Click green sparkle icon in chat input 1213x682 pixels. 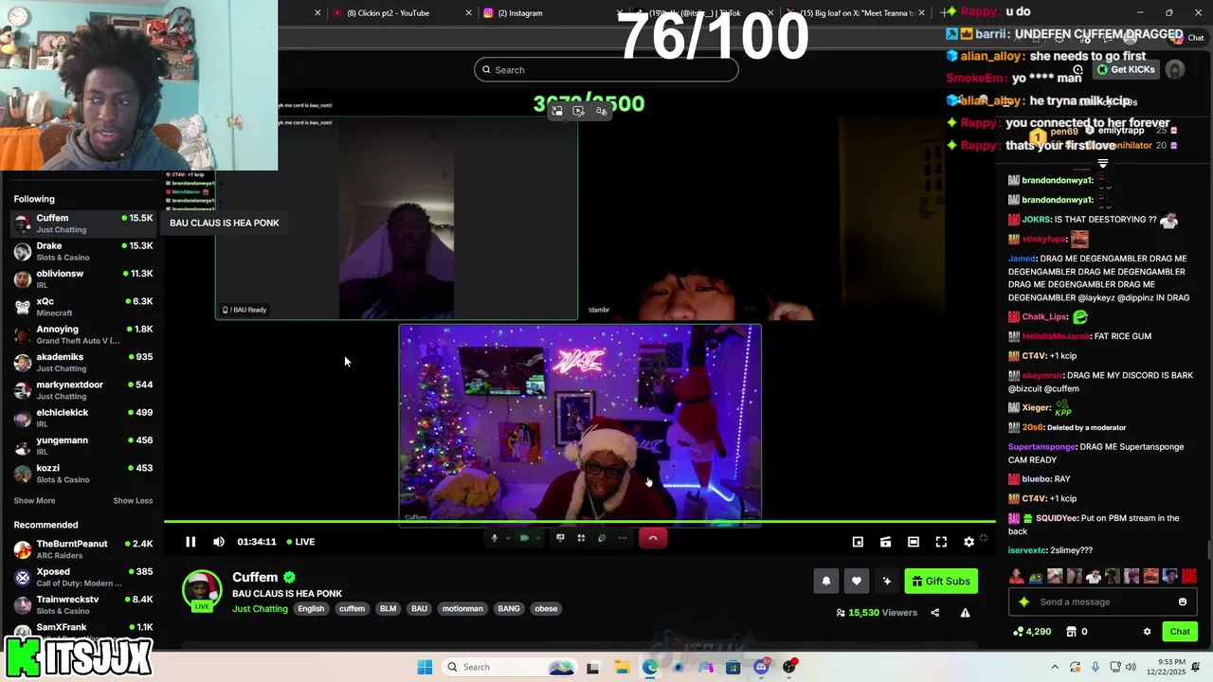(1023, 602)
